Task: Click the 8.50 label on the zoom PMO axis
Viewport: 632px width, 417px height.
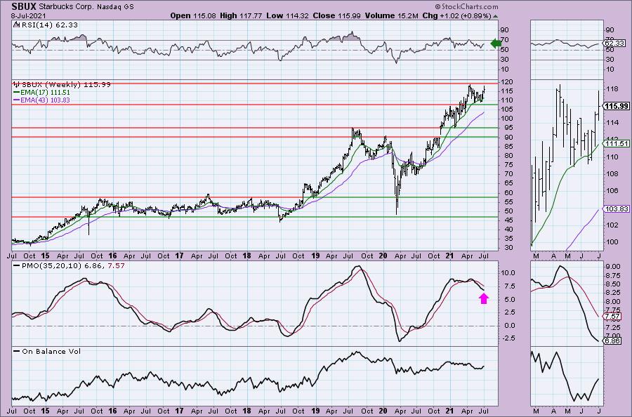Action: tap(612, 284)
